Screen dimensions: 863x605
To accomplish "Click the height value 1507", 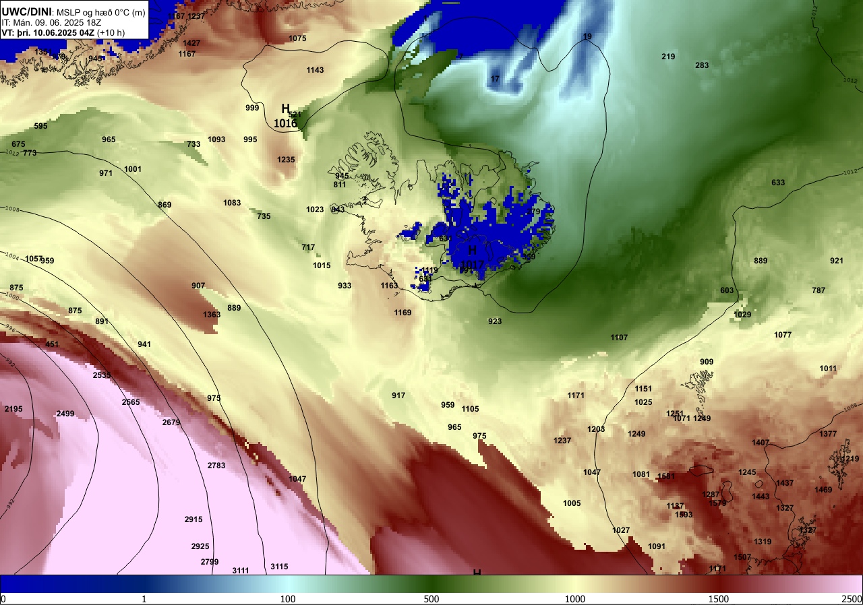I will click(742, 557).
